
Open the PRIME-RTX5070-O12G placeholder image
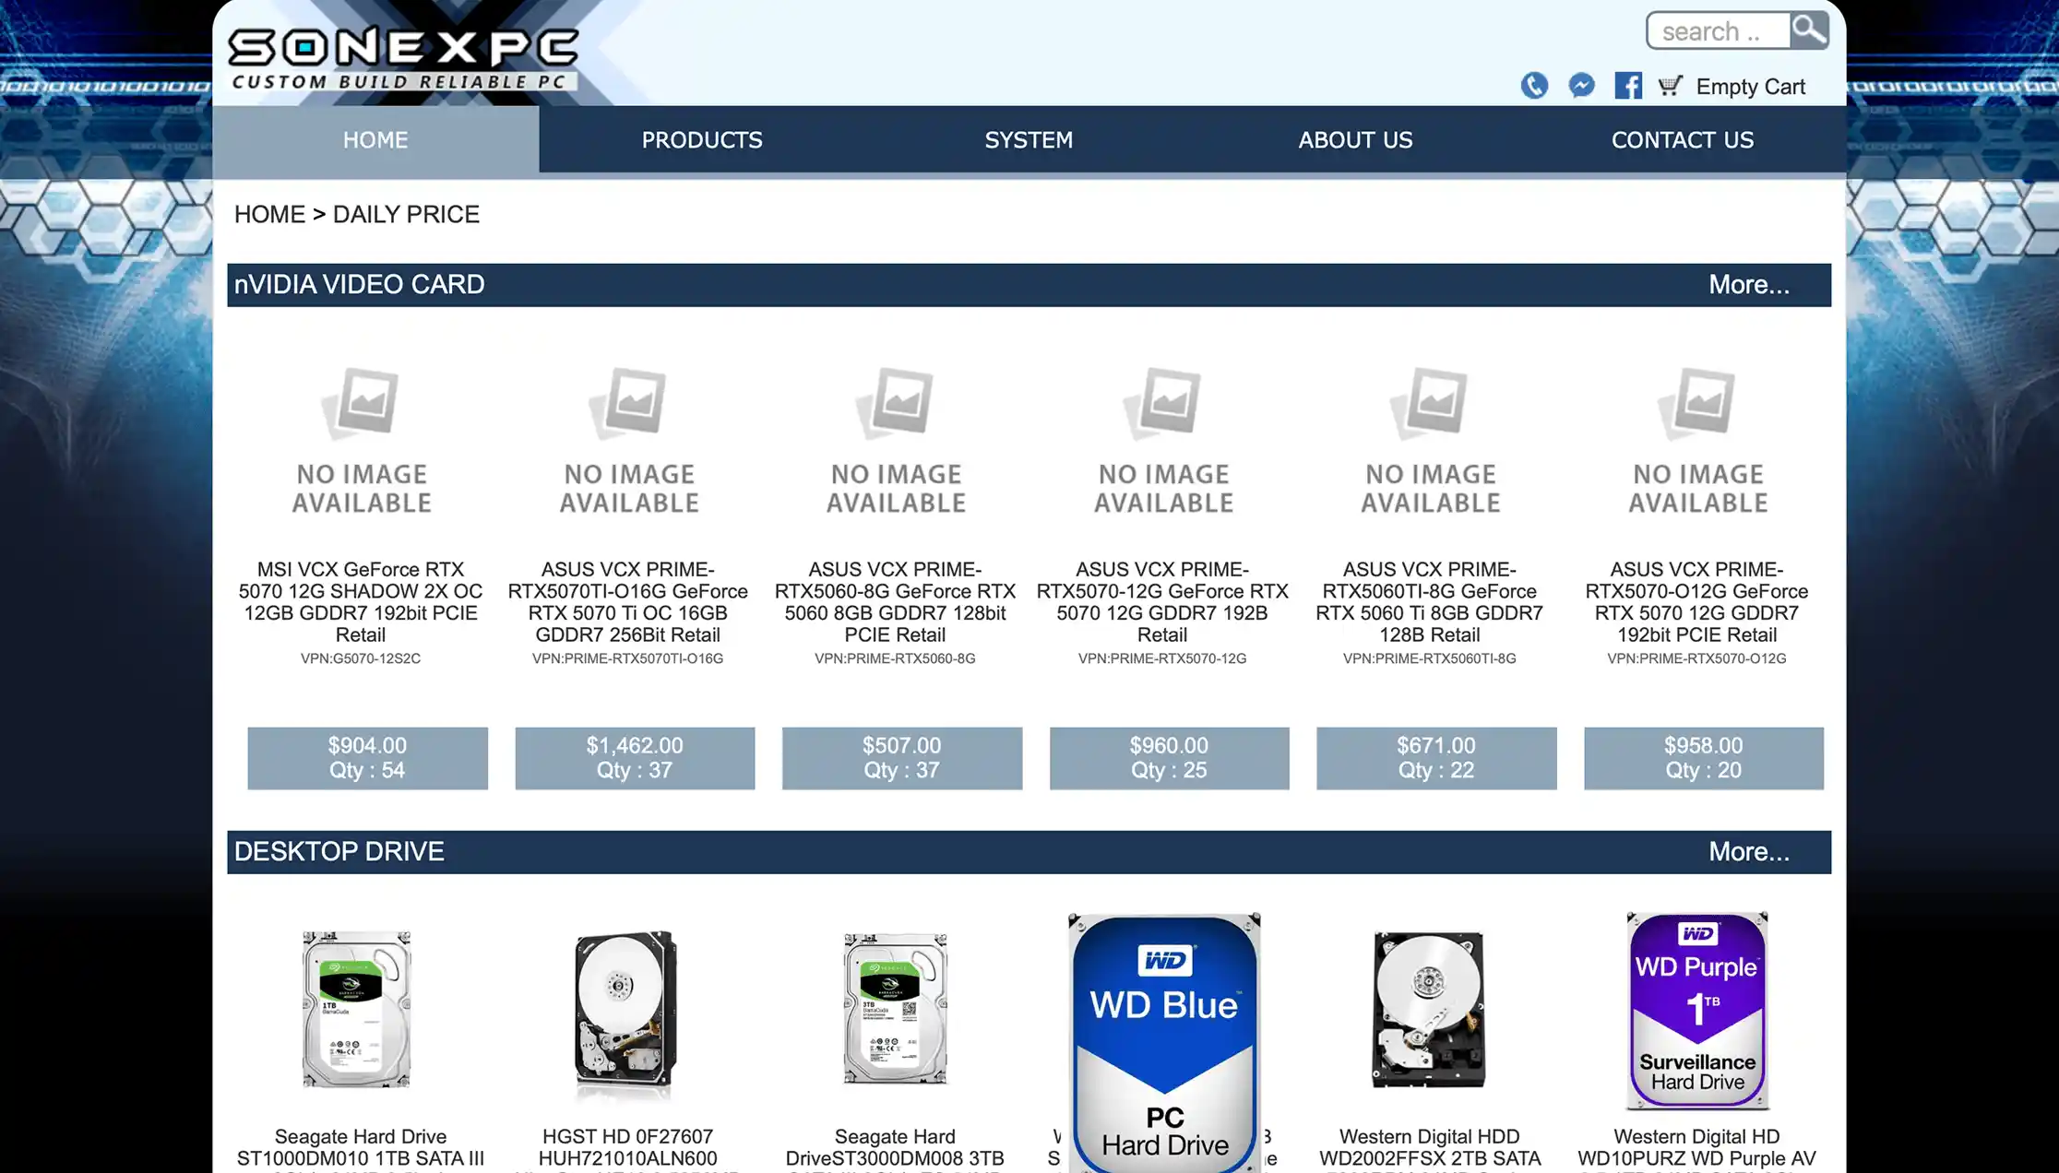point(1697,441)
